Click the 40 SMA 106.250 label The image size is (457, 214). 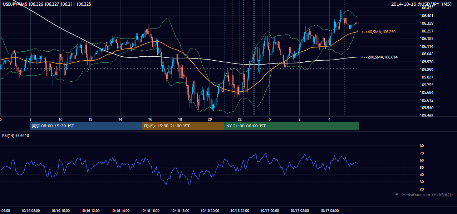pos(378,32)
